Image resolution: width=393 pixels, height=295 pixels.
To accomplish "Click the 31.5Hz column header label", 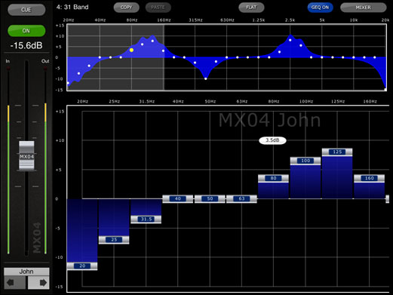I will point(147,101).
